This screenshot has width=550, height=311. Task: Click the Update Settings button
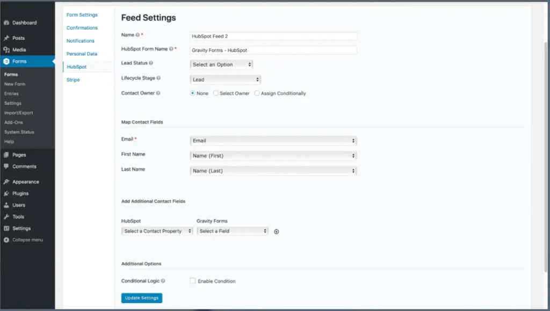(x=142, y=298)
